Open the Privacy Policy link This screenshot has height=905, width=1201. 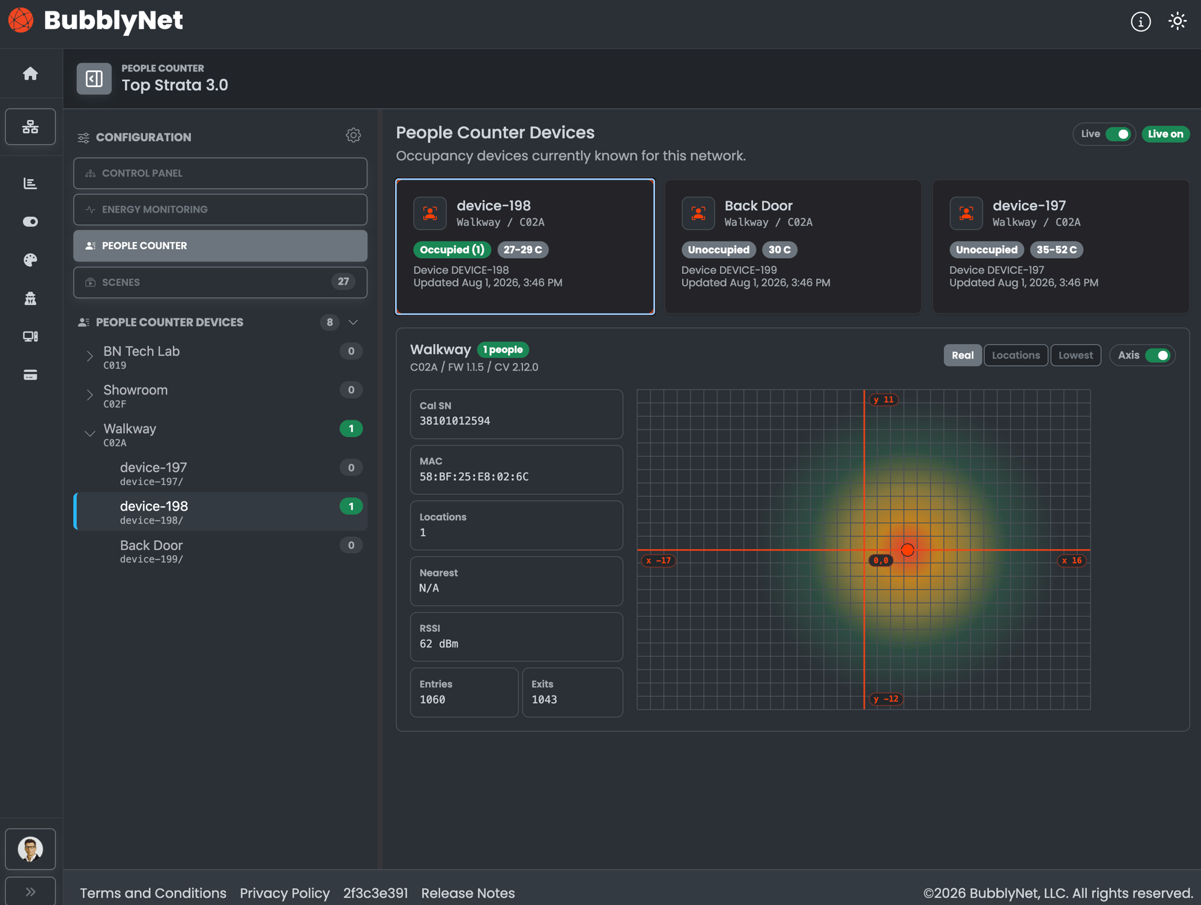click(x=285, y=893)
